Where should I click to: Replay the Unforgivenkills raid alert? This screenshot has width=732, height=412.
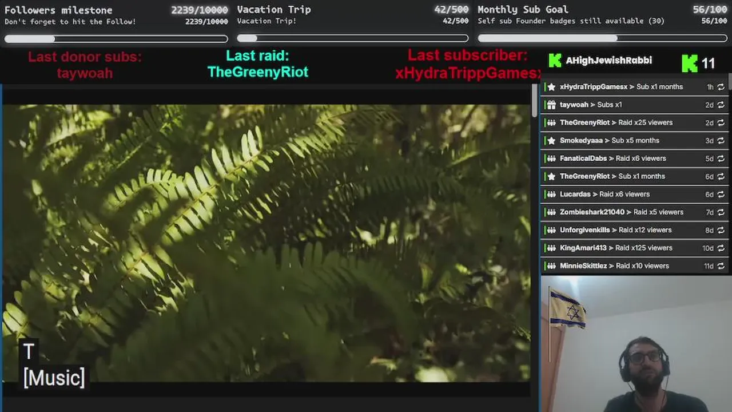pos(721,230)
